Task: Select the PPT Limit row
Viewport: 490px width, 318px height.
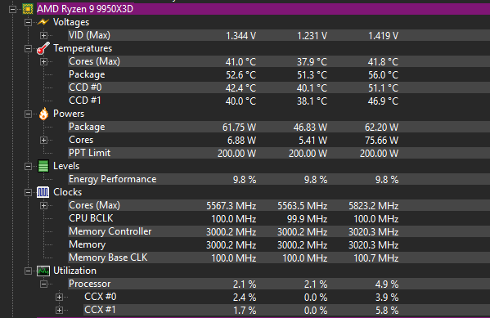Action: [x=279, y=153]
